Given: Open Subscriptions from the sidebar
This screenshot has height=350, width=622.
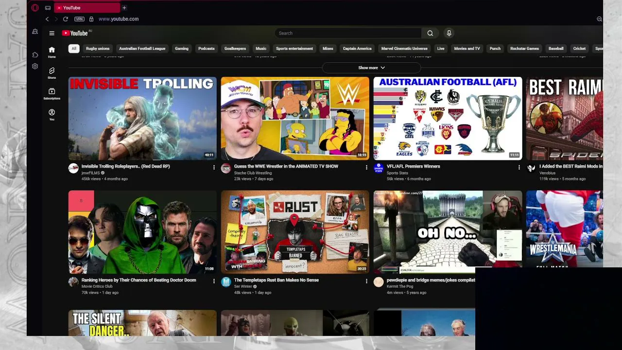Looking at the screenshot, I should coord(52,94).
